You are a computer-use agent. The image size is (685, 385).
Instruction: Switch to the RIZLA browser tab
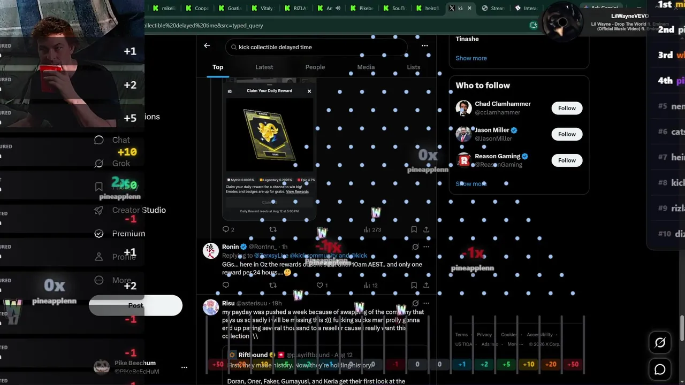click(296, 8)
